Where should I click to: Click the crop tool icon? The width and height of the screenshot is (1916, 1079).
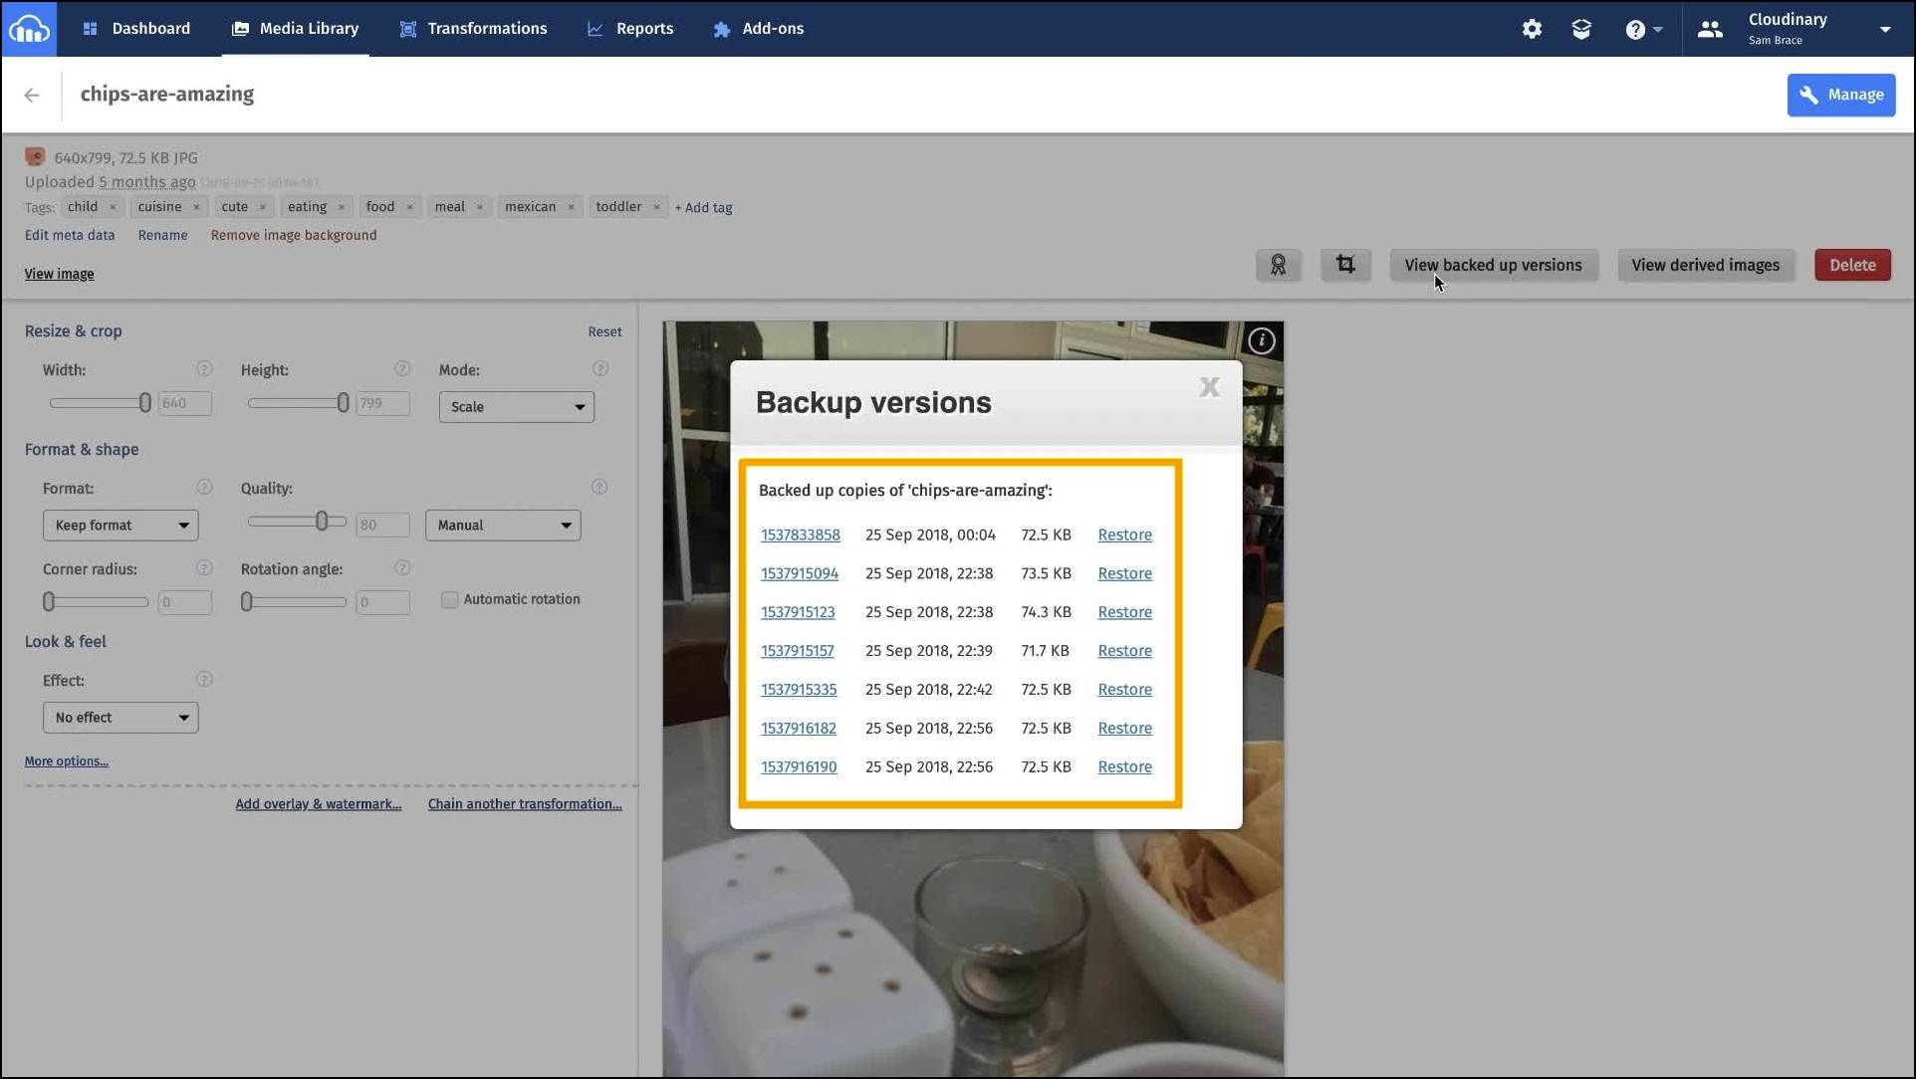[x=1345, y=265]
